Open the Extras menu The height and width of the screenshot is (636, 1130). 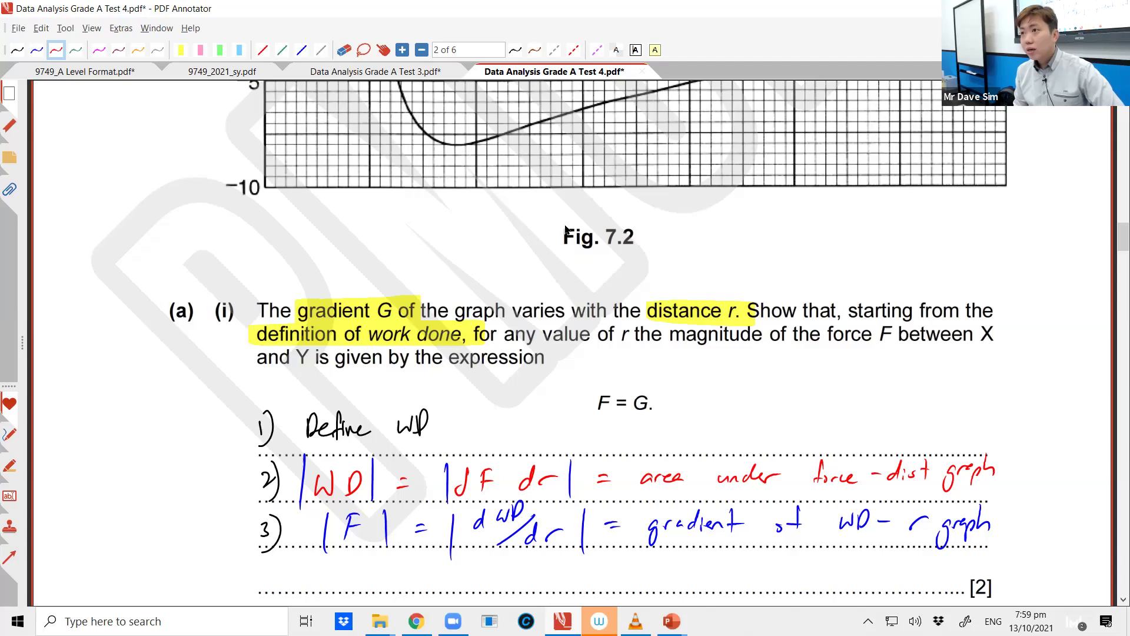121,28
